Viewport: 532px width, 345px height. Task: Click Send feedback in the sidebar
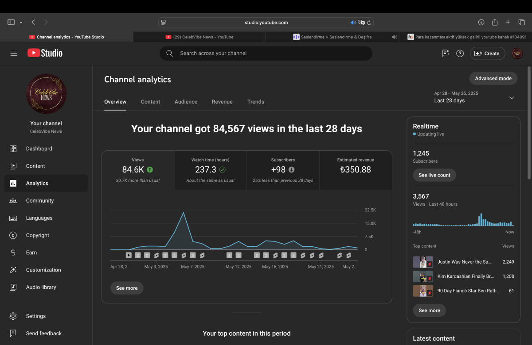coord(46,333)
